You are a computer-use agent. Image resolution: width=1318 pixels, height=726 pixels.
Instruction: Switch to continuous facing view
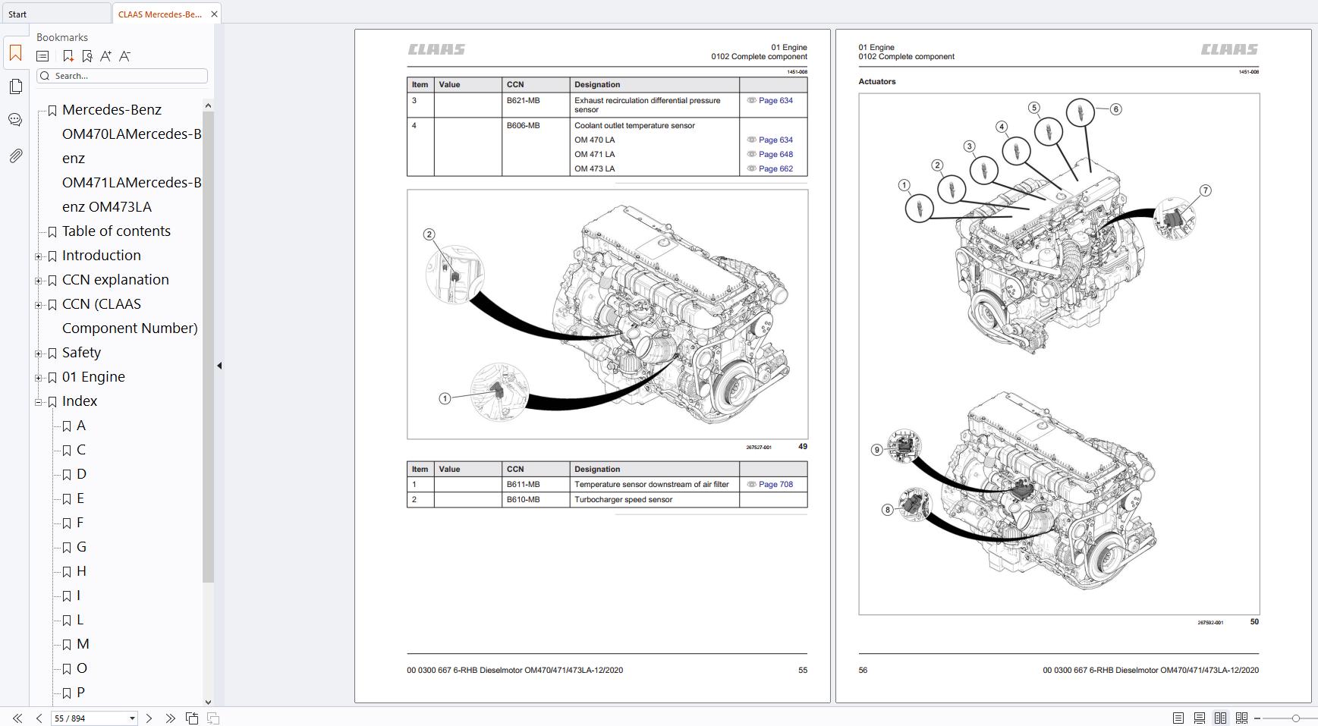1241,718
